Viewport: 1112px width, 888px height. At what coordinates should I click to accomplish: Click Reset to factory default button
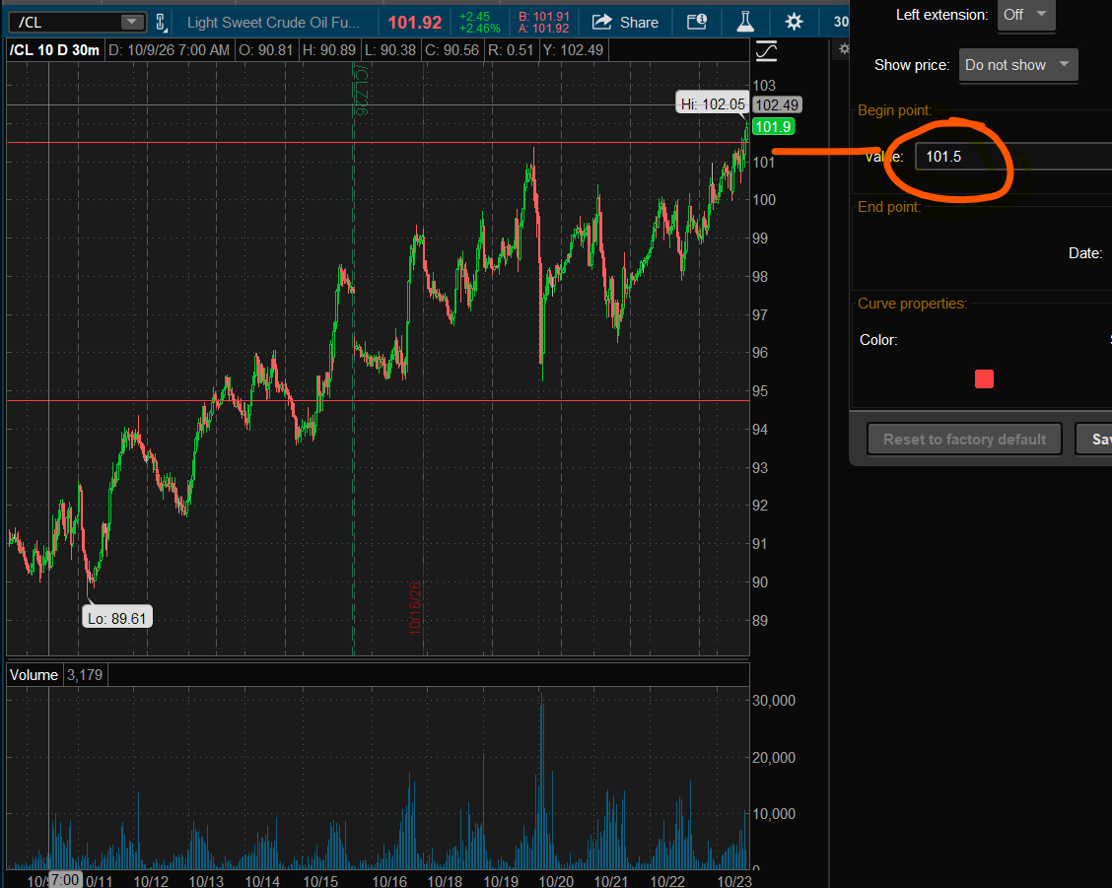point(964,439)
